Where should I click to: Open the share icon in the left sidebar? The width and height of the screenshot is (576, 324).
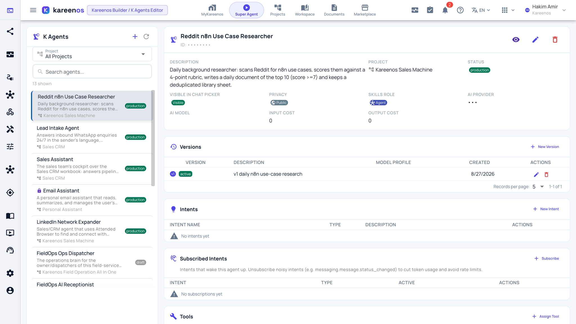pyautogui.click(x=10, y=31)
